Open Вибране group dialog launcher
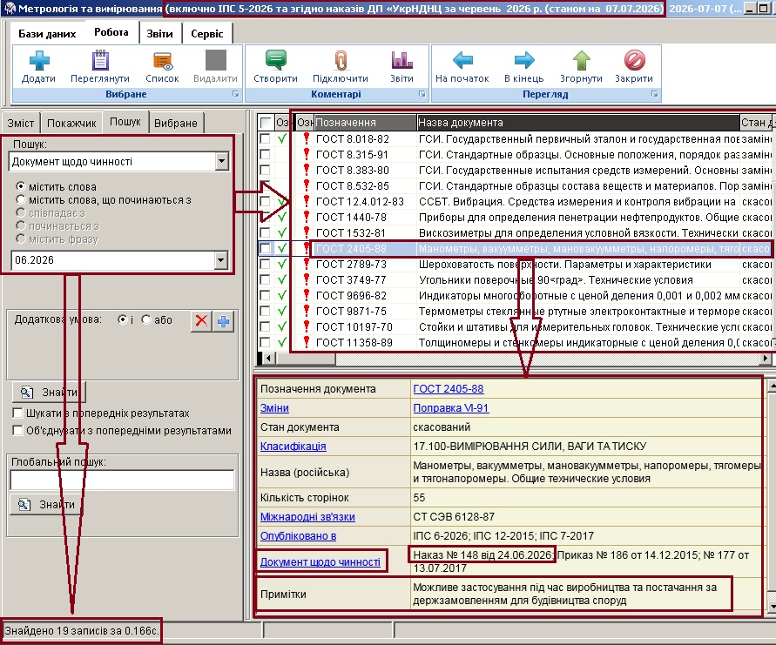This screenshot has width=776, height=645. 236,94
